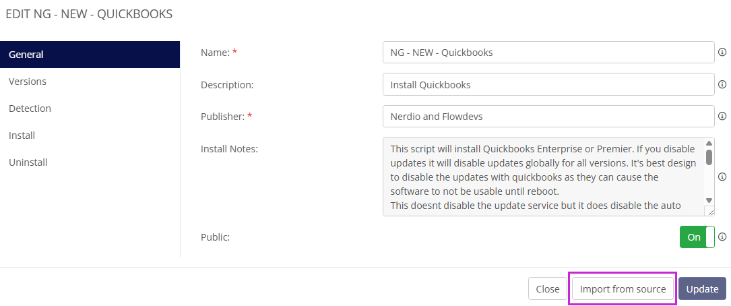The image size is (731, 306).
Task: Open the Uninstall tab
Action: pos(28,162)
